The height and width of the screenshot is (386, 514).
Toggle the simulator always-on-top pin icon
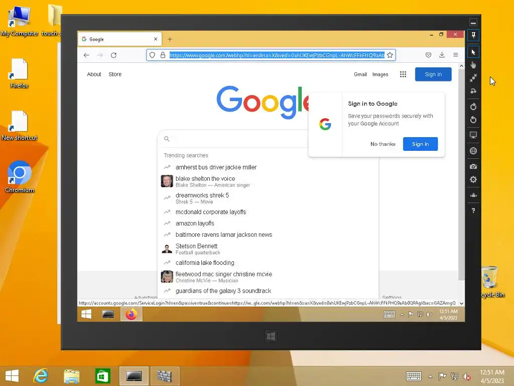pos(473,35)
